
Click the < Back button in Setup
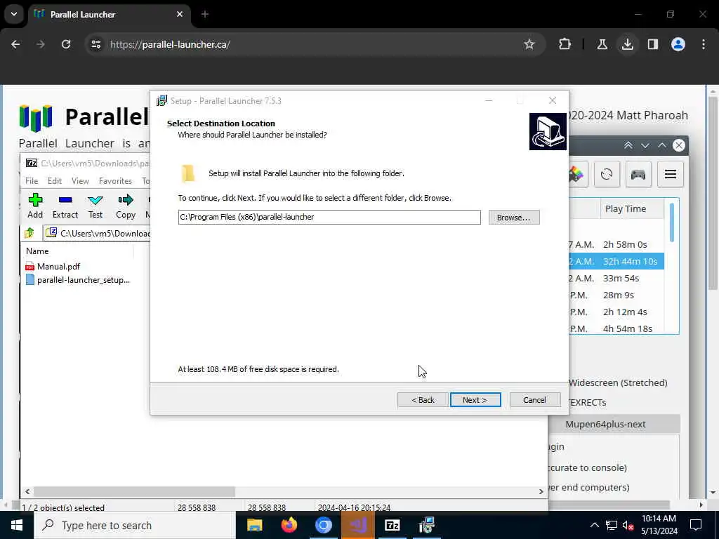(x=422, y=399)
